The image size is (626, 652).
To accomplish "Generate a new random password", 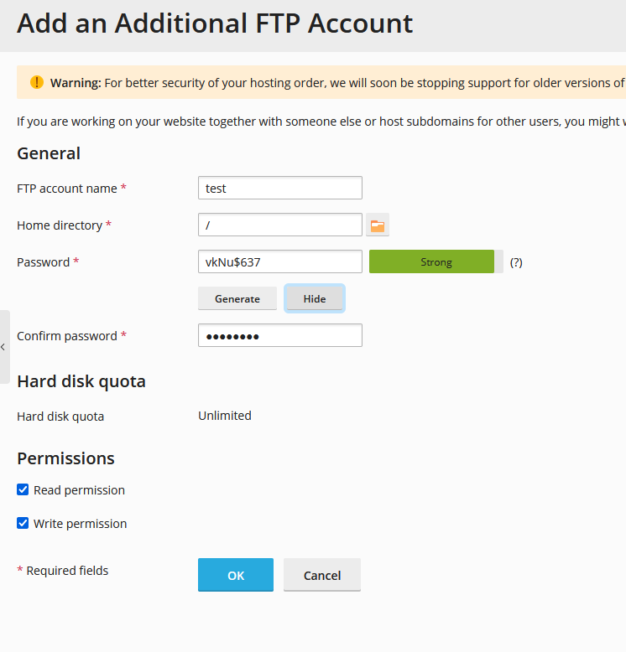I will pos(237,298).
